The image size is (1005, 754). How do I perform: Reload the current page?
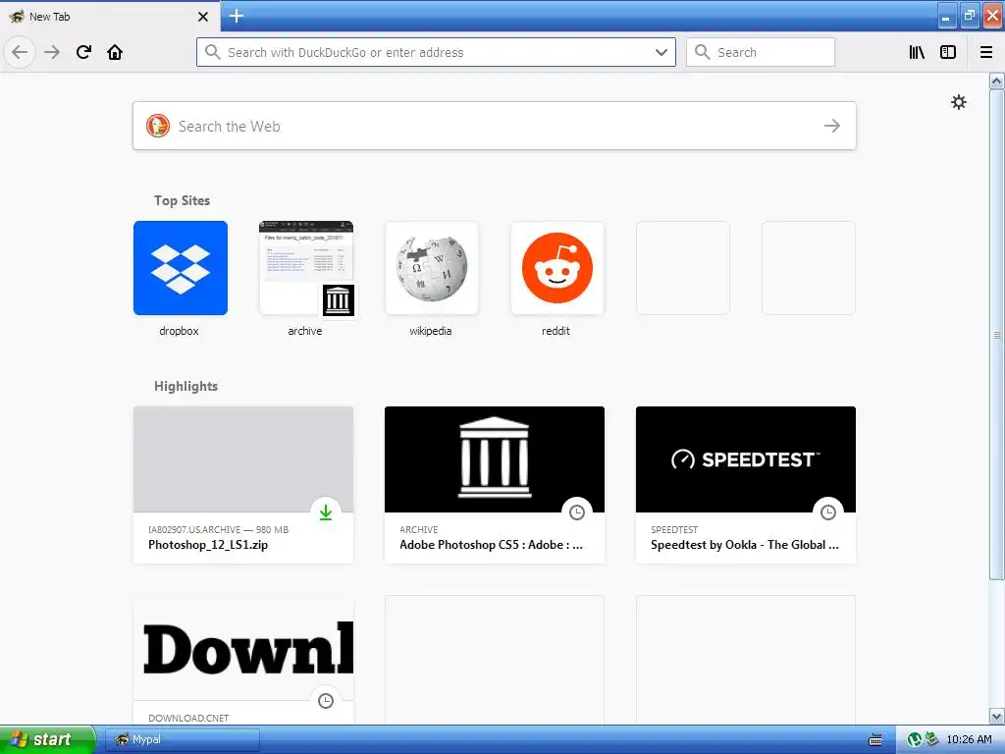[x=83, y=52]
